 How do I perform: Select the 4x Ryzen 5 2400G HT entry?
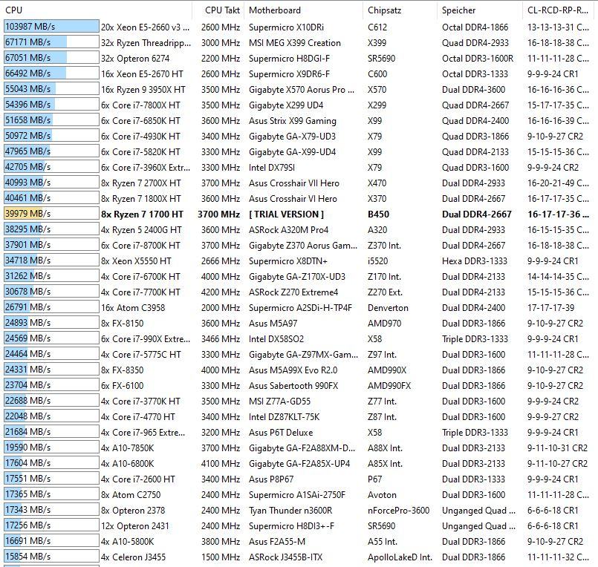(x=141, y=230)
